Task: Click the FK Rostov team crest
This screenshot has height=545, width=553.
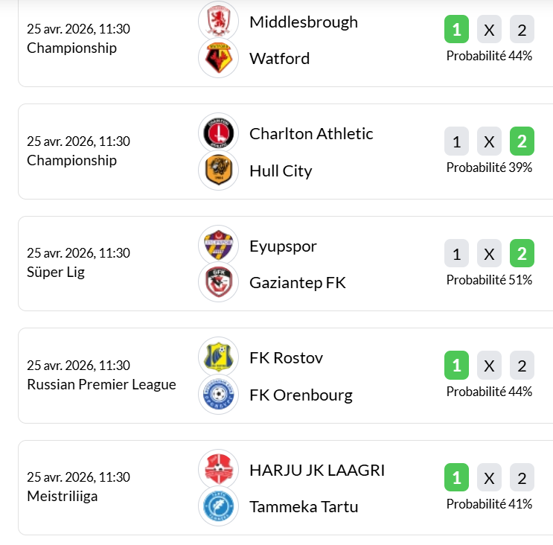Action: [x=218, y=357]
